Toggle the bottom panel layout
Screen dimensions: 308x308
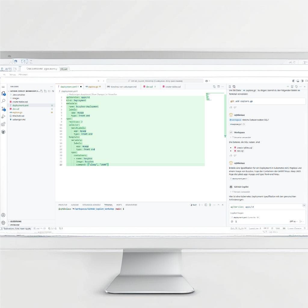[298, 81]
